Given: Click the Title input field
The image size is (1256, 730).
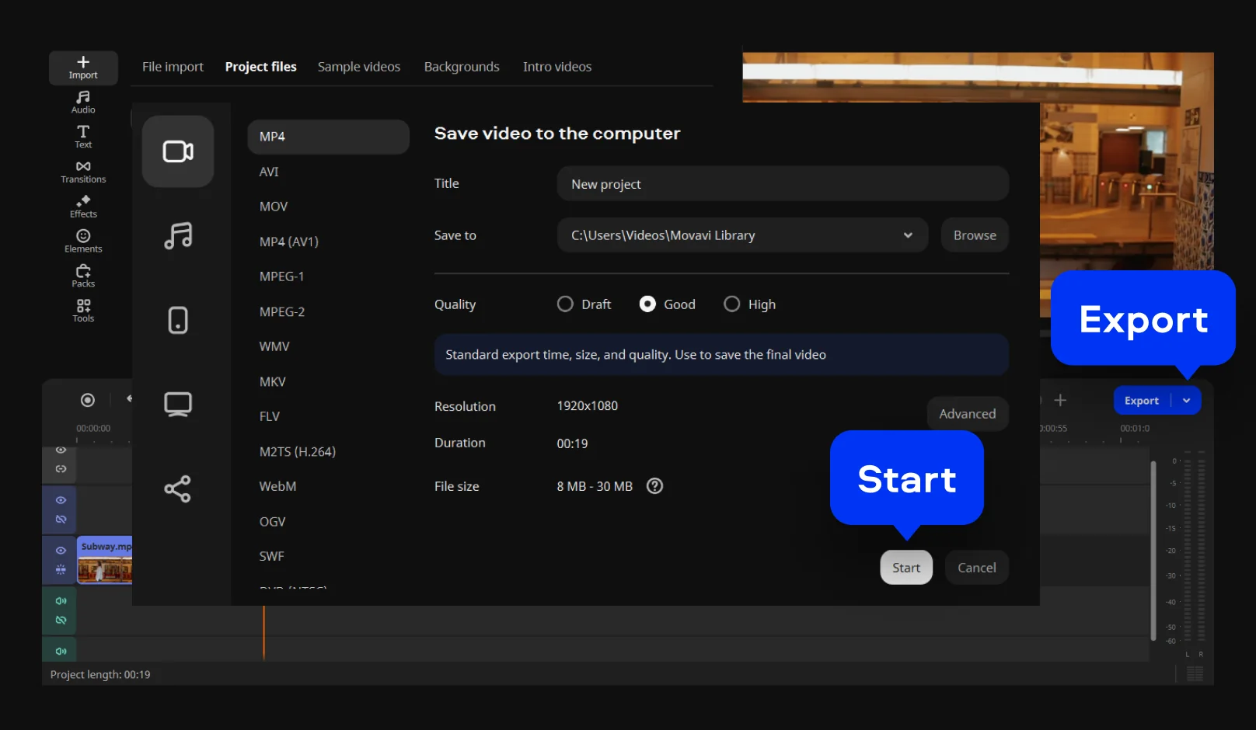Looking at the screenshot, I should [782, 184].
